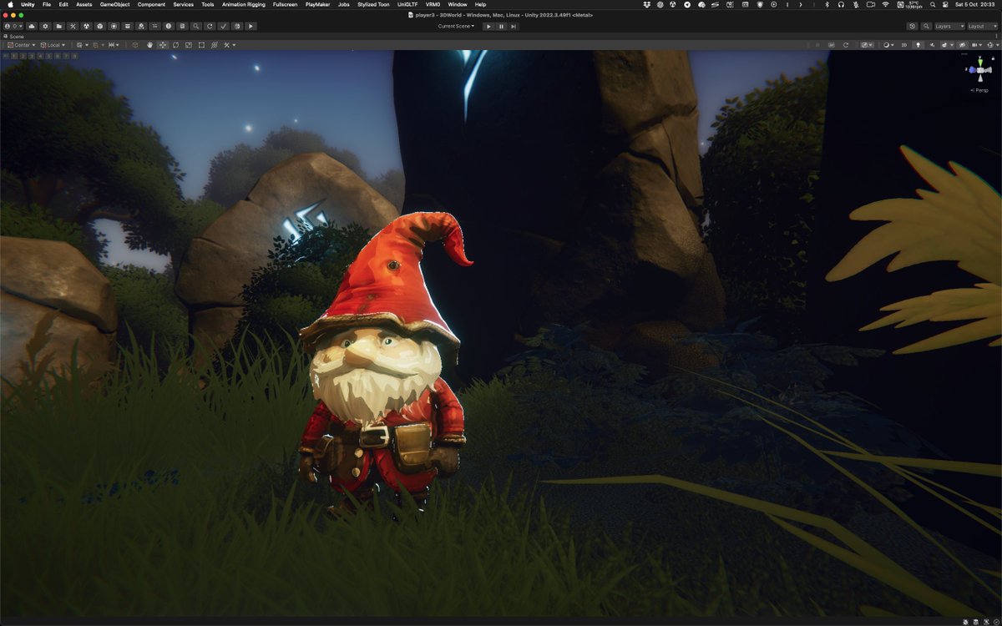The image size is (1002, 626).
Task: Open the grid visibility dropdown
Action: [x=83, y=45]
